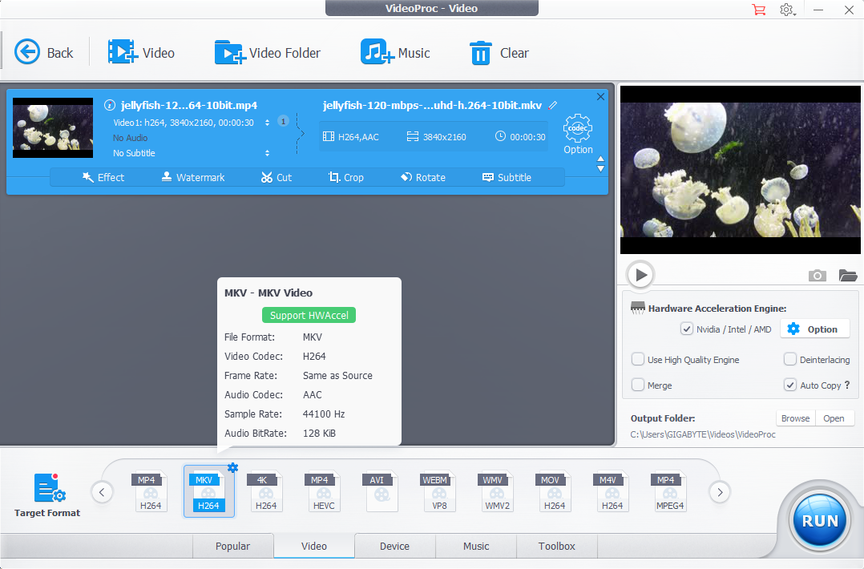Open Target Format settings
The height and width of the screenshot is (569, 864).
coord(47,494)
